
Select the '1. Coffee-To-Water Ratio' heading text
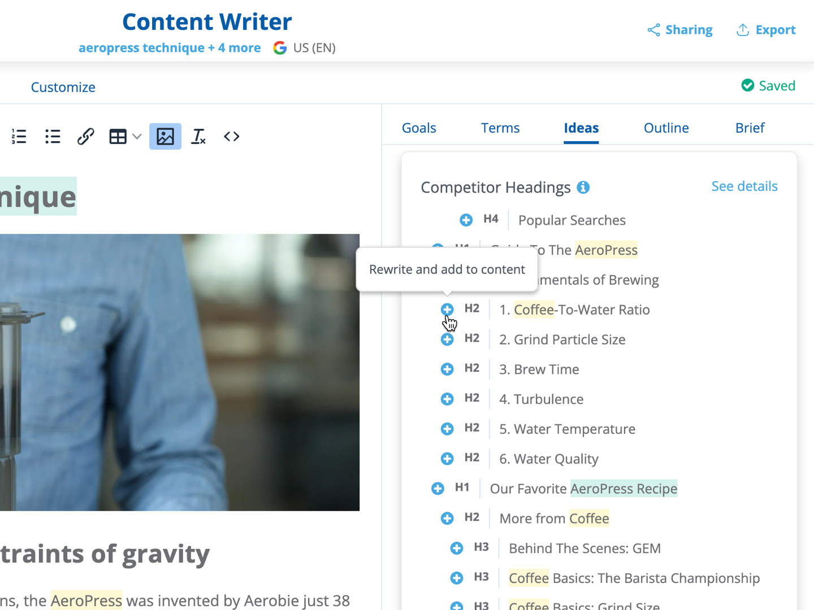point(574,310)
